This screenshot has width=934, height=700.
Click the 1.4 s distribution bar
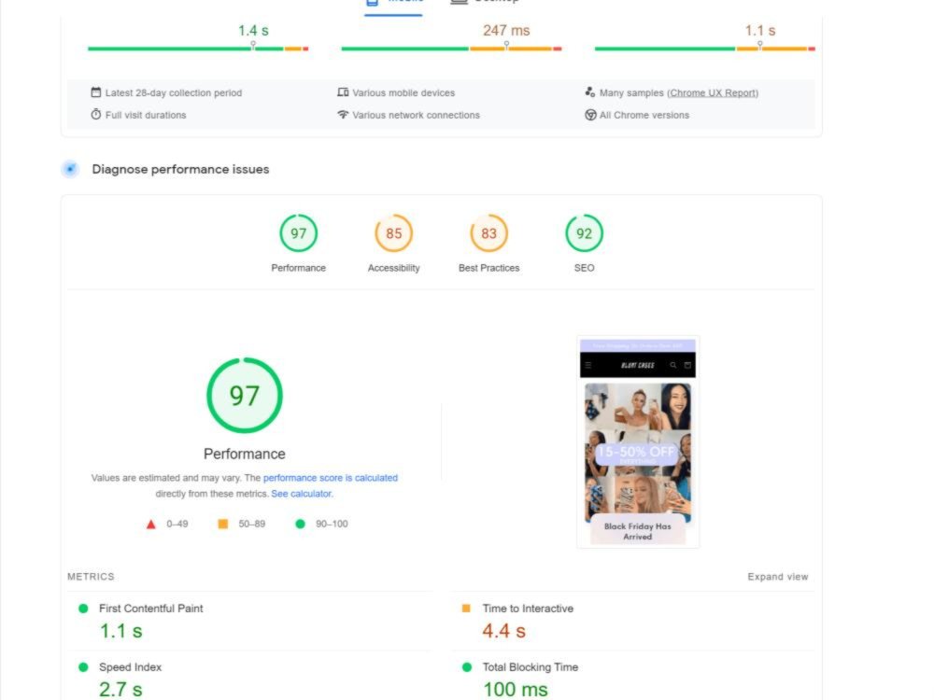coord(198,49)
